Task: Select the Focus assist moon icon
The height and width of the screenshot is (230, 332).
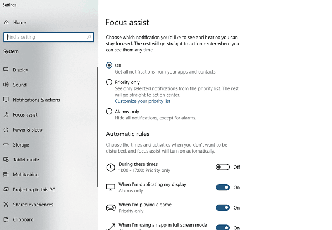Action: 6,114
